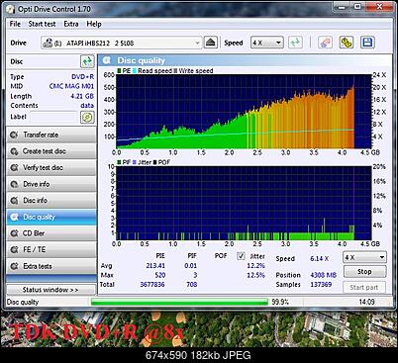Select the CD Bler tab

click(51, 233)
